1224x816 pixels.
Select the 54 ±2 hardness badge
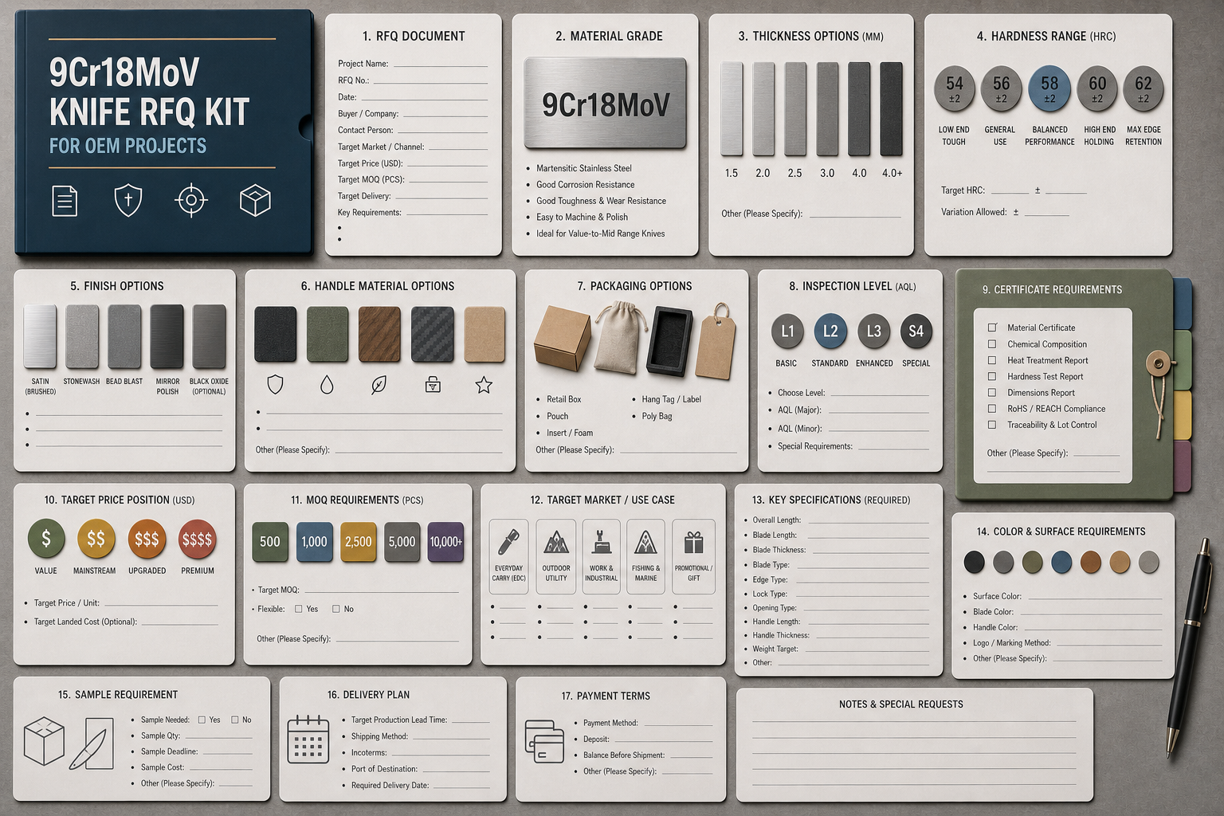click(955, 88)
